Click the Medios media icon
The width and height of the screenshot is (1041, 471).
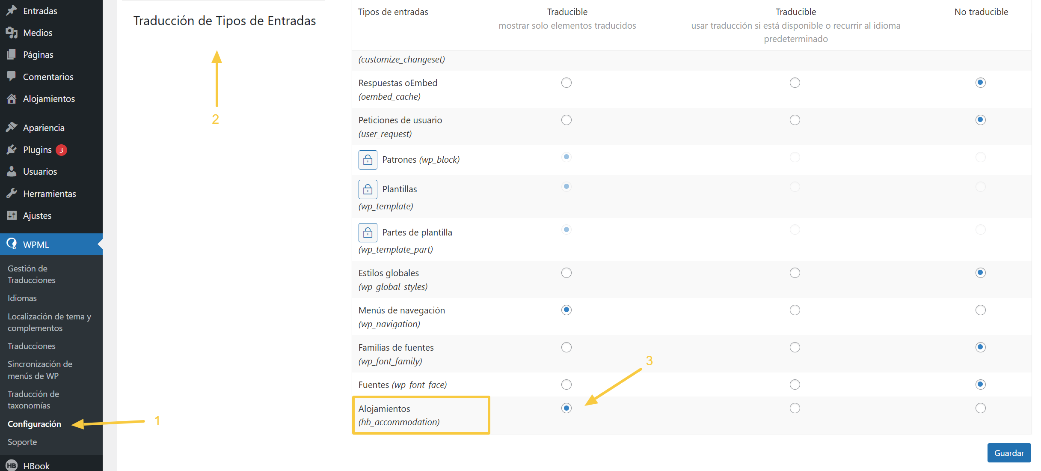point(12,33)
